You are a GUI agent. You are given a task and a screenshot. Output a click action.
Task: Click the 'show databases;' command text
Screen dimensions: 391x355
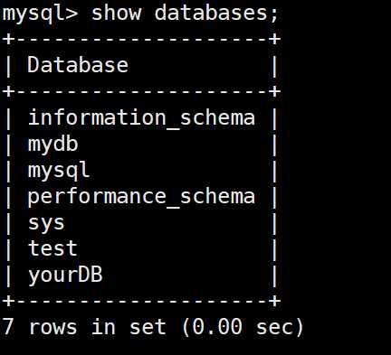185,14
